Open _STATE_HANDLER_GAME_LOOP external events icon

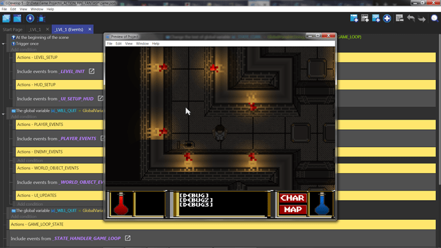pos(128,238)
